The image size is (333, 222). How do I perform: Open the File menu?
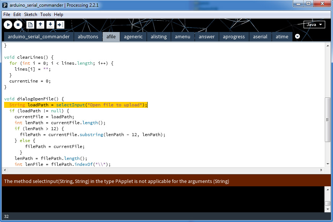tap(7, 15)
